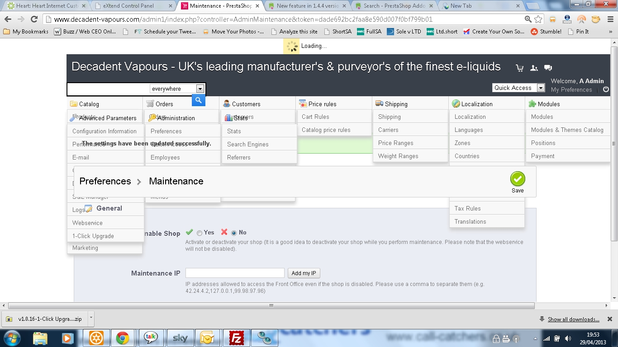The image size is (618, 347).
Task: Open the downloaded zip file options arrow
Action: click(91, 318)
